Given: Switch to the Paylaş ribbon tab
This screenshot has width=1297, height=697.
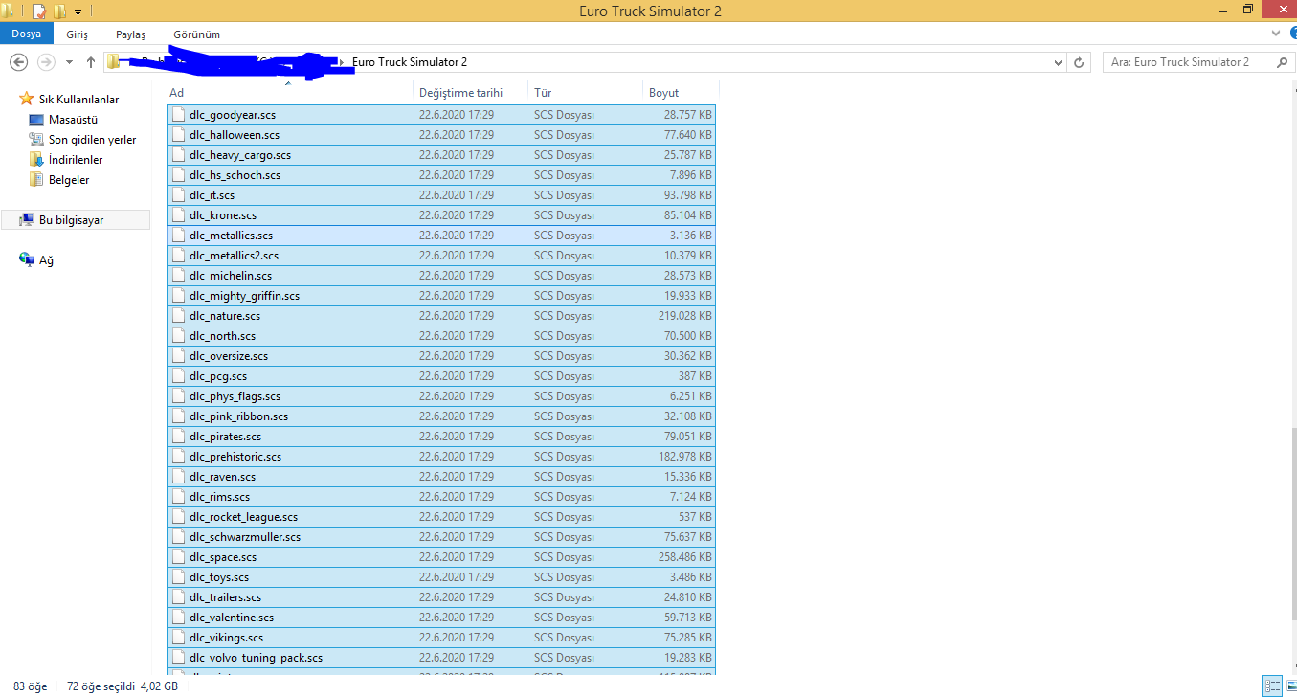Looking at the screenshot, I should click(130, 34).
